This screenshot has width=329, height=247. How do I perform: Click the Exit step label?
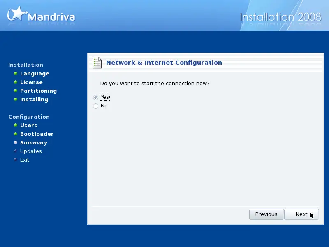point(24,160)
